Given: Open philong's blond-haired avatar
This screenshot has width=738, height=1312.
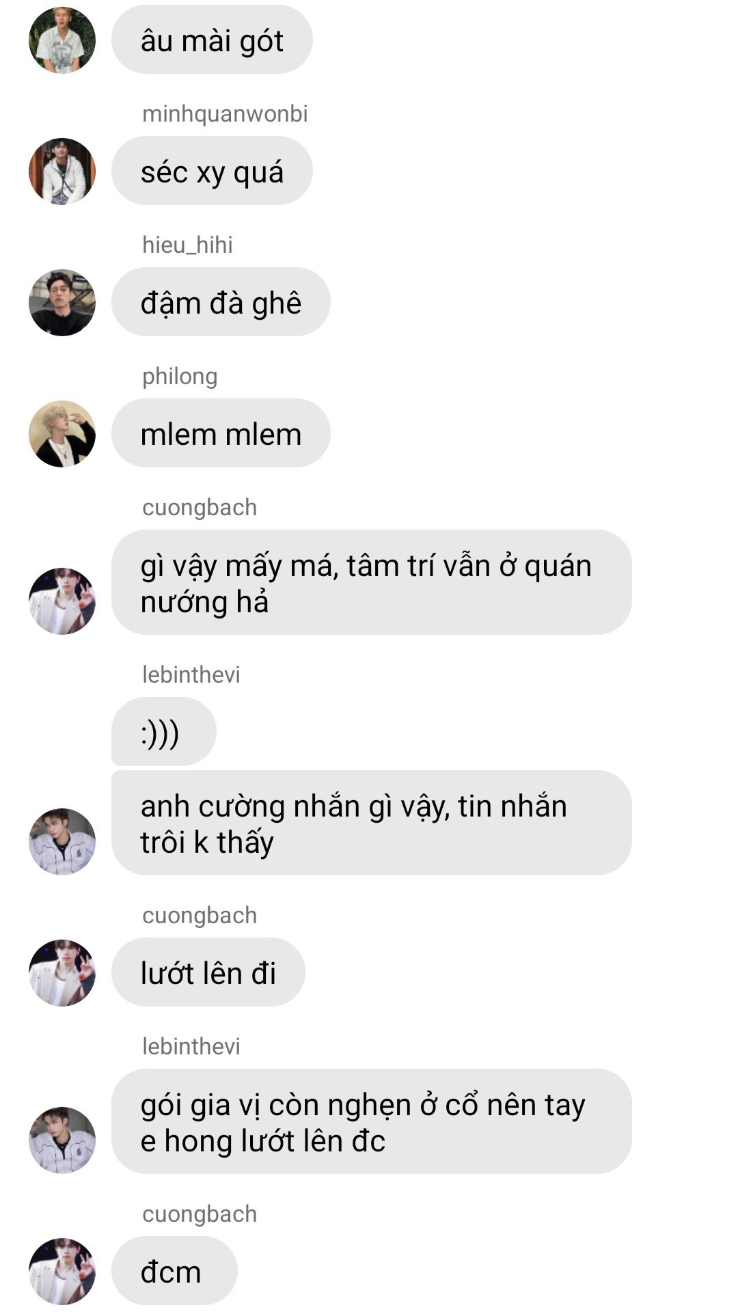Looking at the screenshot, I should (62, 434).
